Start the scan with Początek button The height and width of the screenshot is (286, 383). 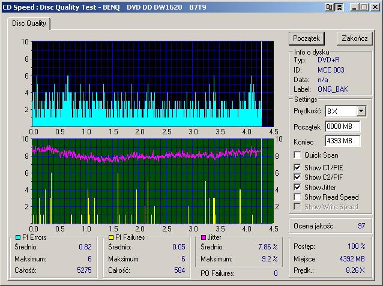[307, 38]
